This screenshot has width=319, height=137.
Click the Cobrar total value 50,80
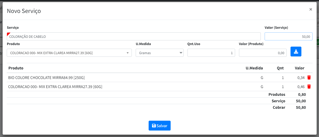(301, 107)
